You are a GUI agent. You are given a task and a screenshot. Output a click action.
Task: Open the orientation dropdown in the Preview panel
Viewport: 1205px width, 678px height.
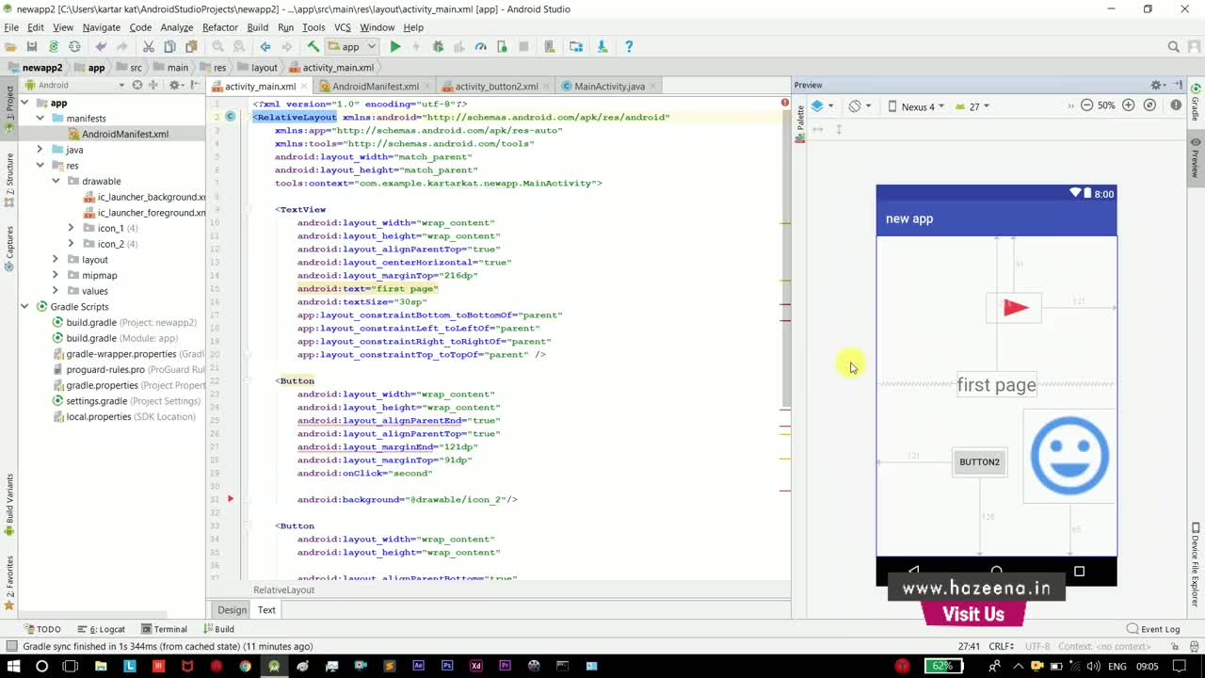tap(859, 106)
